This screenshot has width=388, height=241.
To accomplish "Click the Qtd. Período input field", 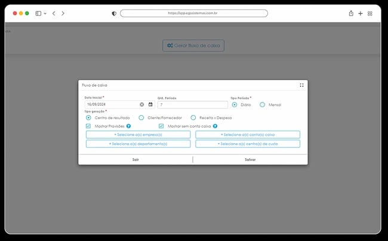I will coord(193,105).
